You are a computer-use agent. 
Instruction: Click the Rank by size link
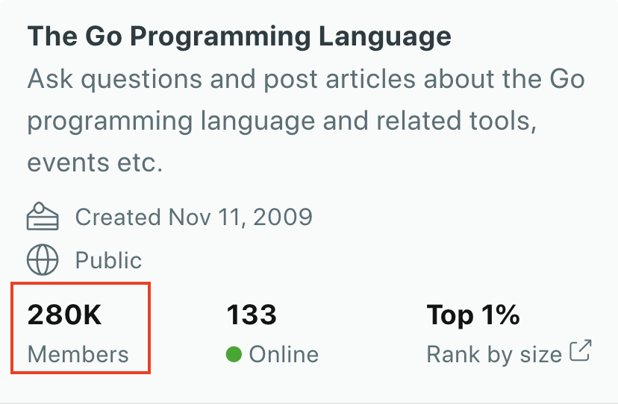coord(493,355)
